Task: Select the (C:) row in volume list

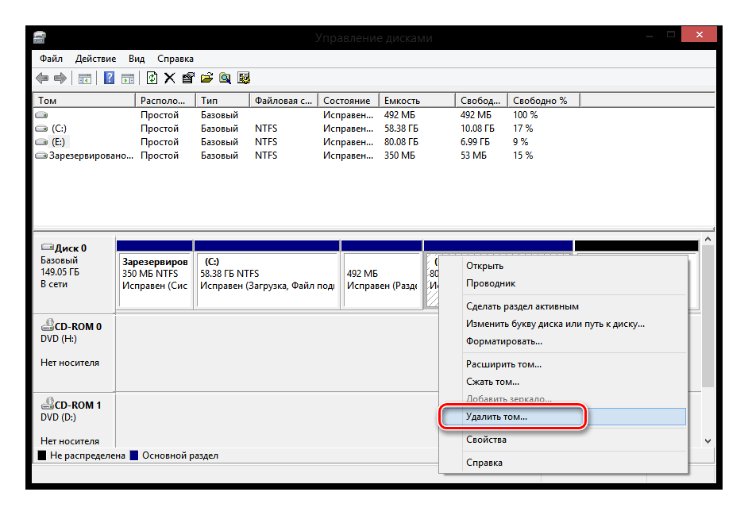Action: 60,129
